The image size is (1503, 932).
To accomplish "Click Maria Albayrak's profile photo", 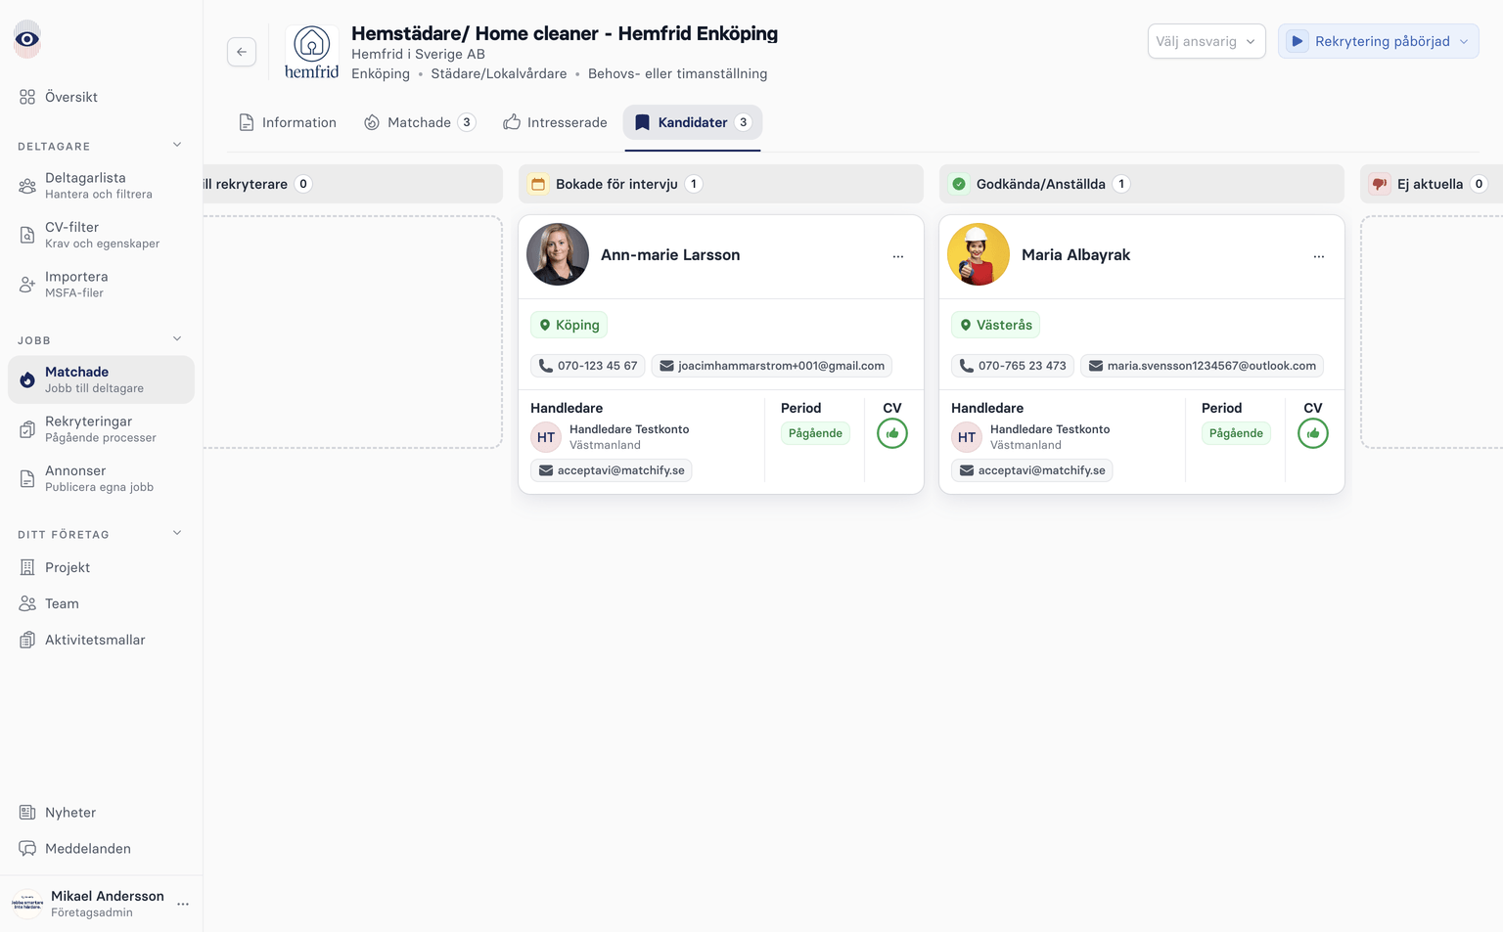I will click(x=978, y=253).
